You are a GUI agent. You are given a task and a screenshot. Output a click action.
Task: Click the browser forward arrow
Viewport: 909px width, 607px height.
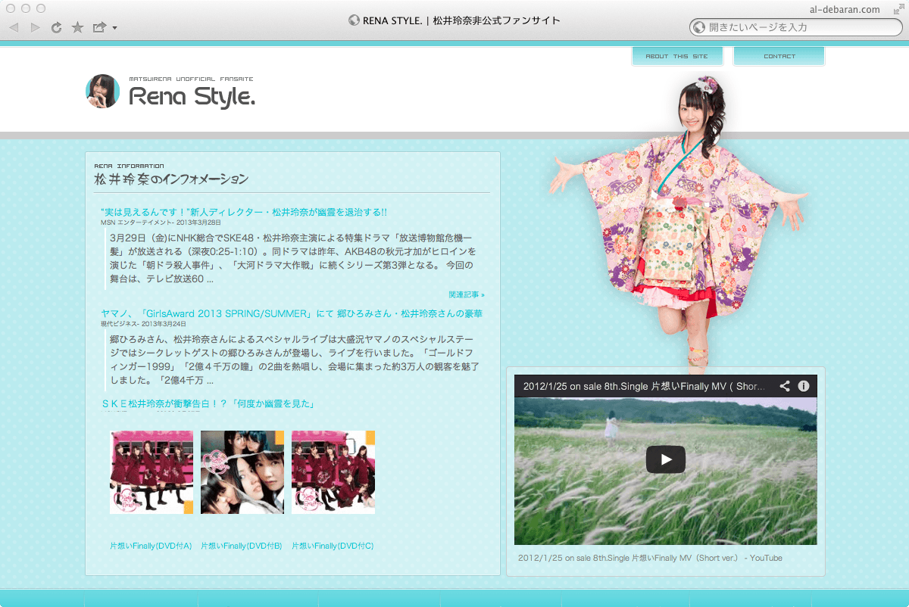[x=35, y=28]
